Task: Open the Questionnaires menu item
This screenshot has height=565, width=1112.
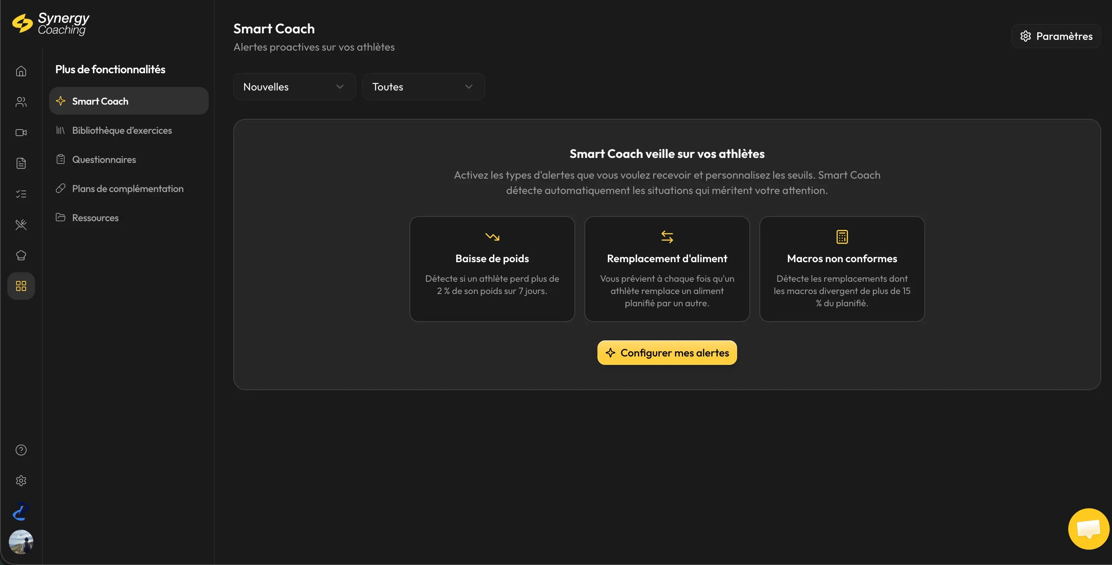Action: pyautogui.click(x=129, y=159)
